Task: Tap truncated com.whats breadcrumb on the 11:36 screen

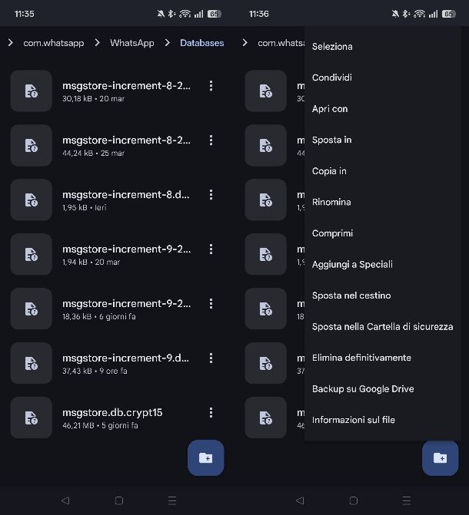Action: 281,43
